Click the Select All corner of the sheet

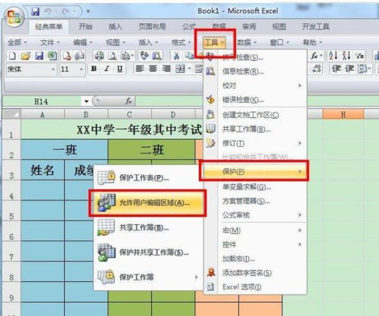tap(12, 114)
